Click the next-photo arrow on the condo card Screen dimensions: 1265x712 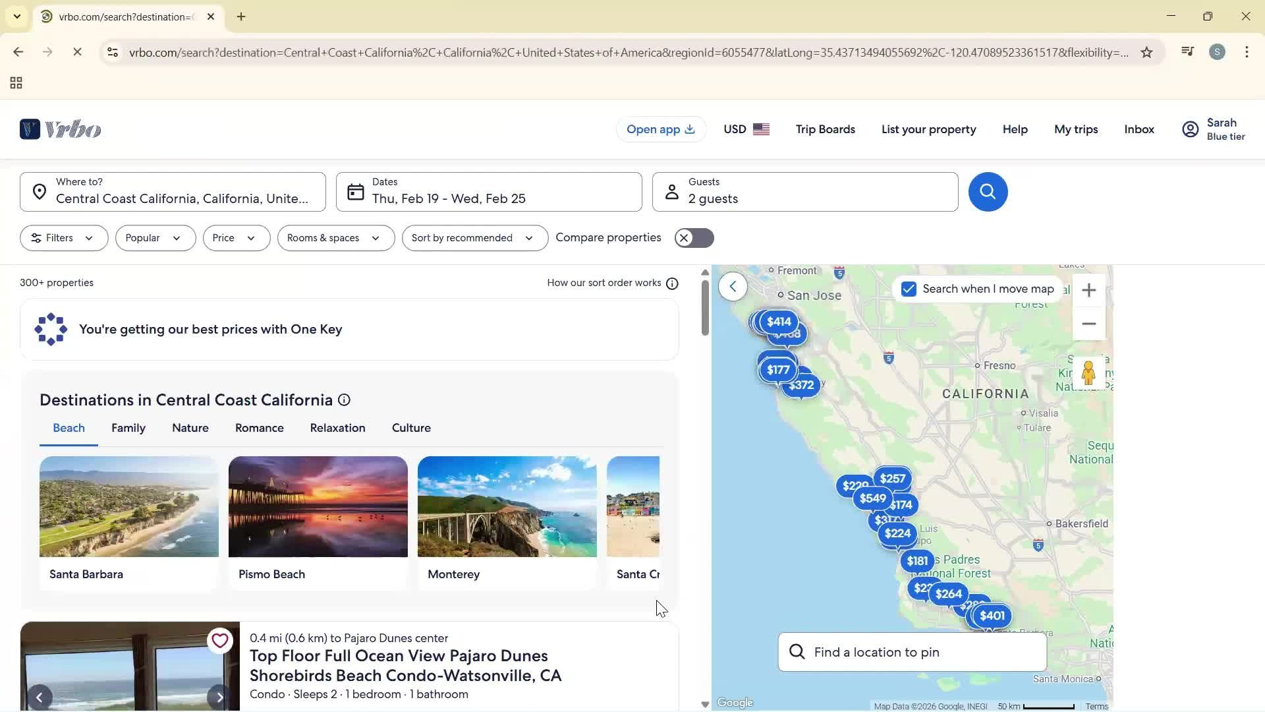click(x=219, y=696)
